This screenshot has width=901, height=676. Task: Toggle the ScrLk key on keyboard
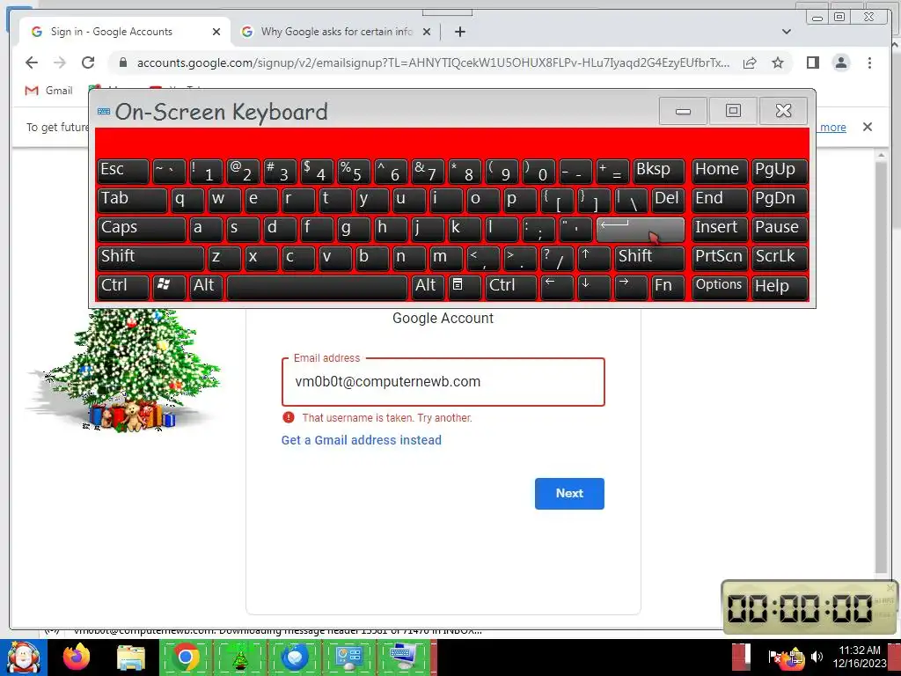(x=780, y=257)
